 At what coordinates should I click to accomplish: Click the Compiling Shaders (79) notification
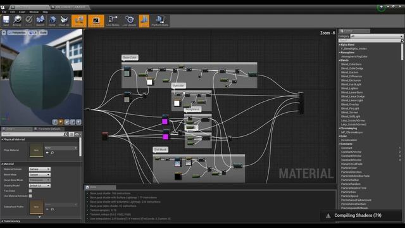pyautogui.click(x=361, y=215)
